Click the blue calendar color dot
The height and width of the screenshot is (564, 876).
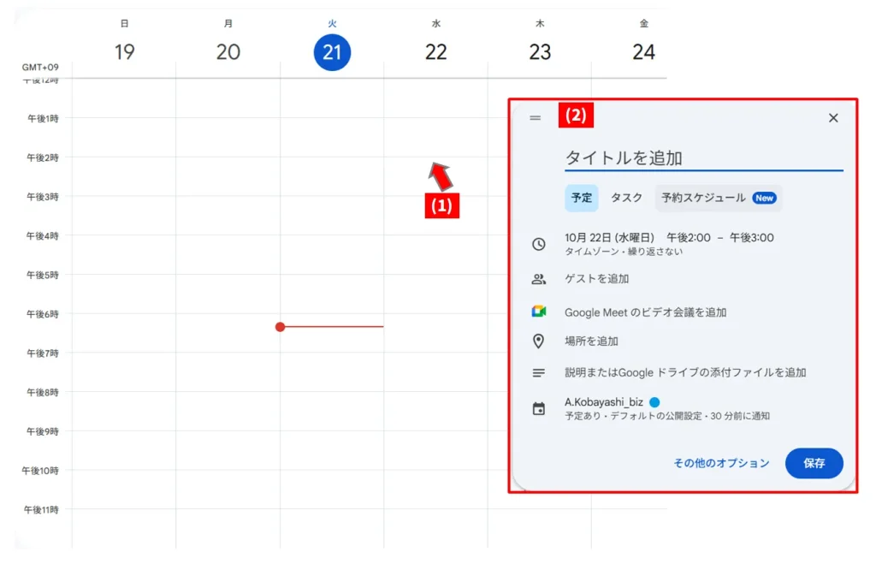click(x=654, y=402)
